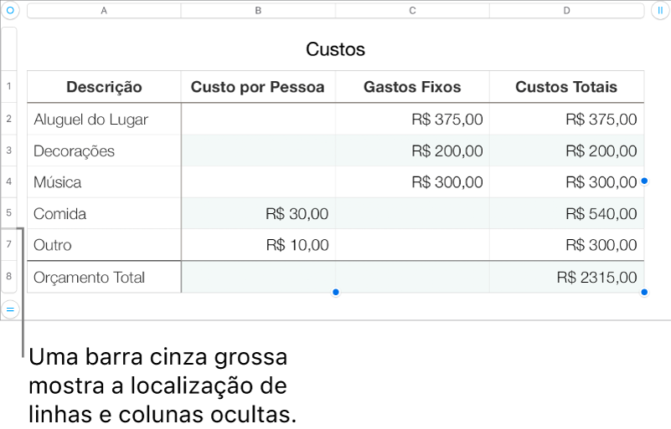This screenshot has width=671, height=429.
Task: Click the Gastos Fixos header cell
Action: coord(412,87)
